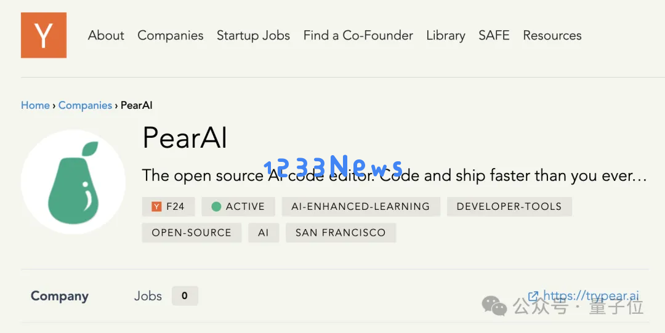Click the Companies breadcrumb link
665x333 pixels.
[x=85, y=105]
